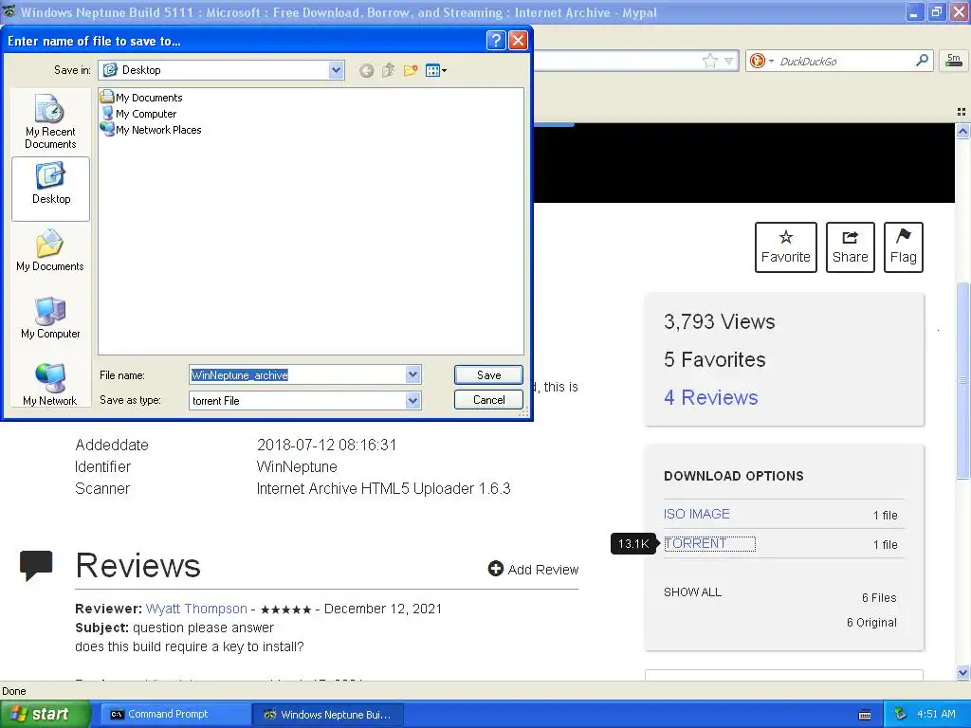Open DuckDuckGo search engine selector
The width and height of the screenshot is (971, 728).
(761, 61)
